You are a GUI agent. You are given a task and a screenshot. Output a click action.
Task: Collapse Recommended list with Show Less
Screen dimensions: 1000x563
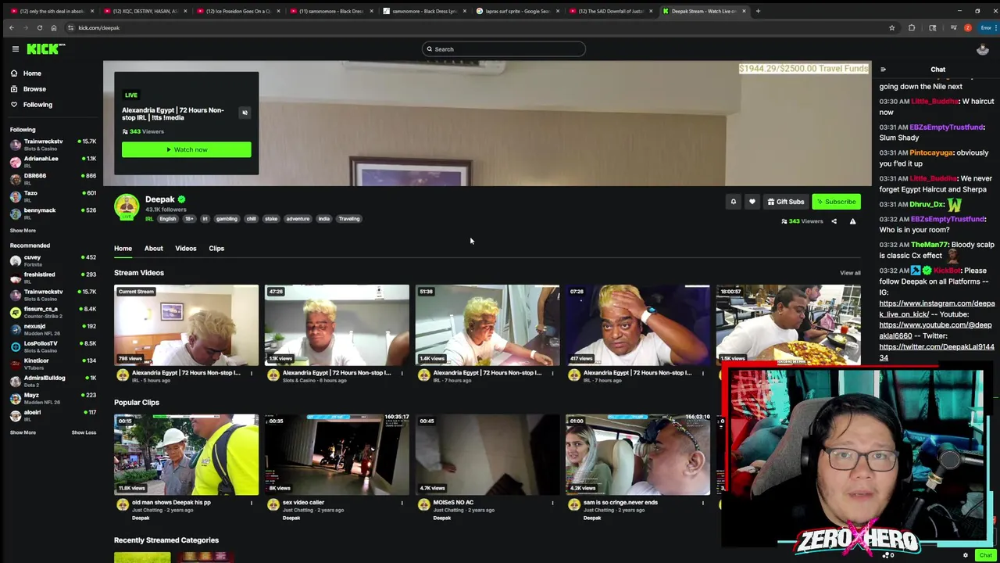coord(84,432)
